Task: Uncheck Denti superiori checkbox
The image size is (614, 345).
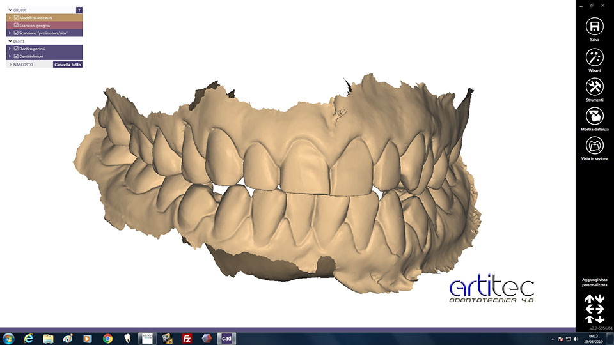Action: point(17,49)
